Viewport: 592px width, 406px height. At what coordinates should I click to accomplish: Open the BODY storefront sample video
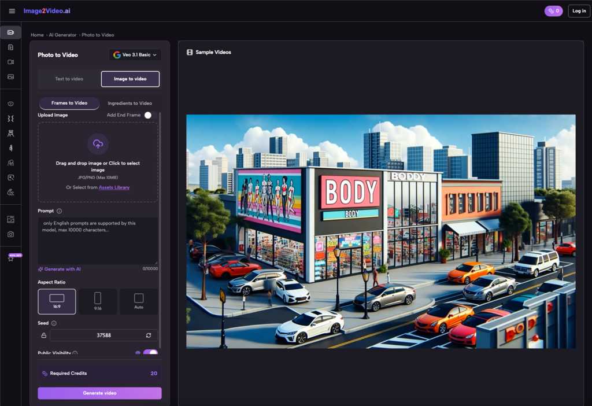[x=381, y=231]
